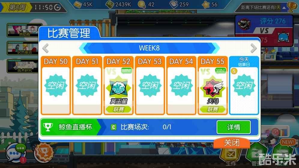Select the DAY 50 idle slot

pyautogui.click(x=56, y=85)
